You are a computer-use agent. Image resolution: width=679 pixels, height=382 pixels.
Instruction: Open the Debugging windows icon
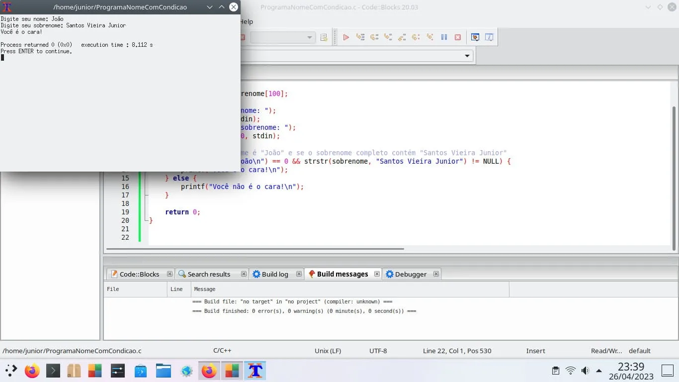click(475, 37)
